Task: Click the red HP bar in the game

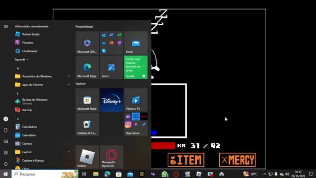Action: click(163, 145)
